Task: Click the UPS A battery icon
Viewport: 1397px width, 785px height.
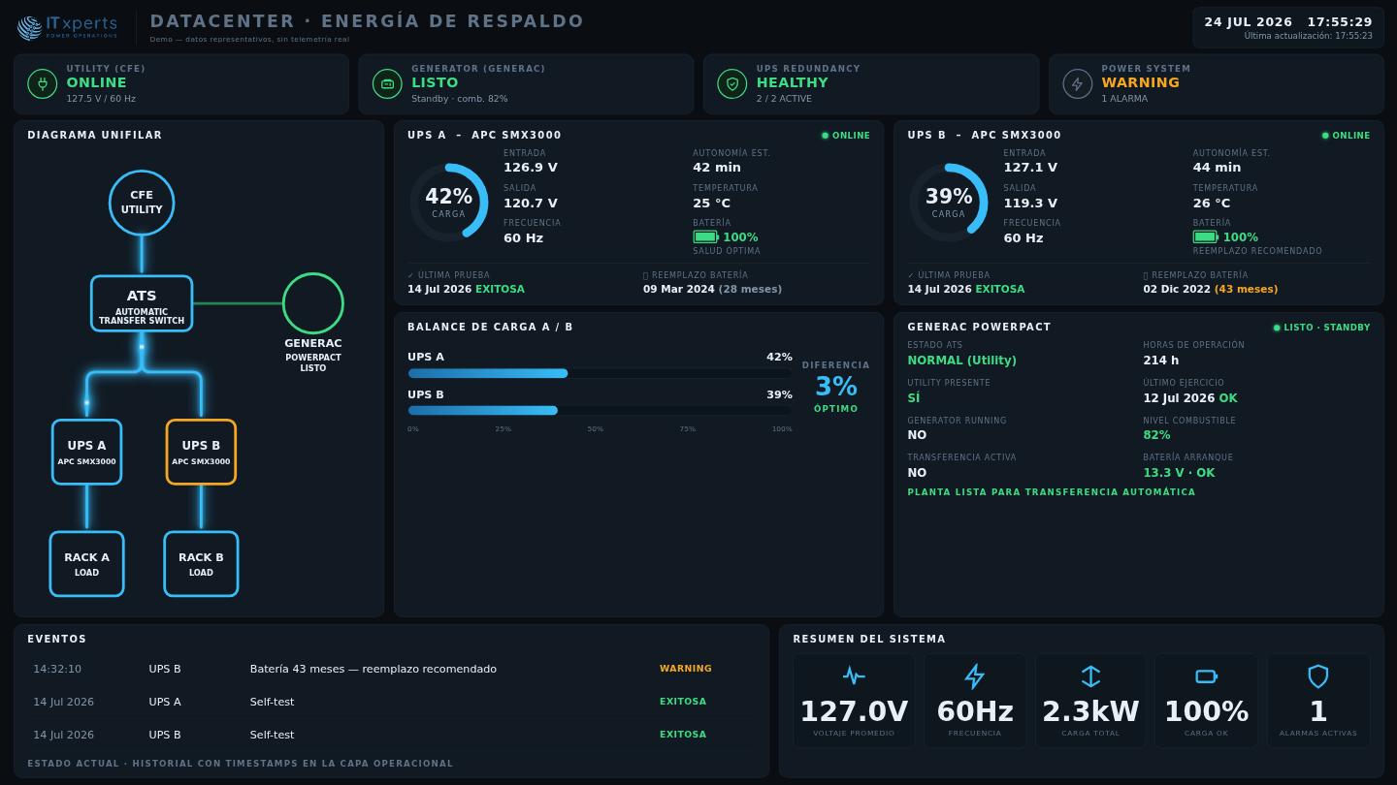Action: click(705, 236)
